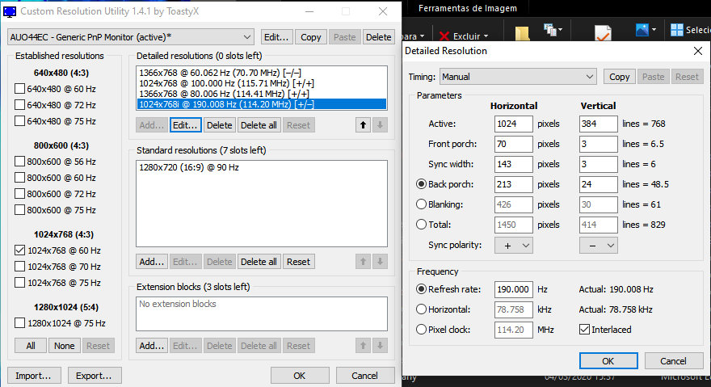Open the horizontal sync polarity dropdown
The height and width of the screenshot is (387, 711).
point(513,245)
